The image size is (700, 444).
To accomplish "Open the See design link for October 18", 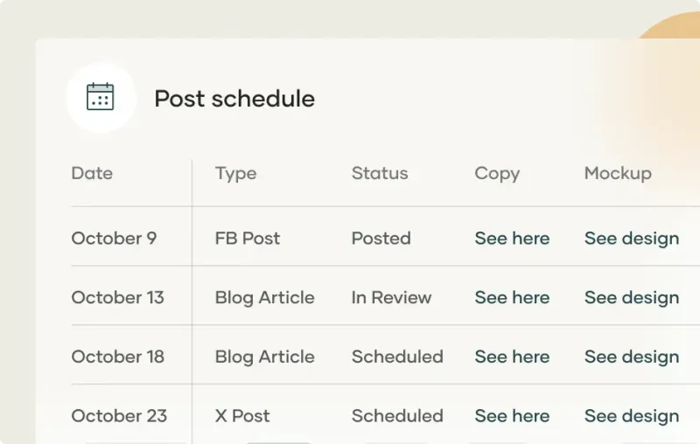I will tap(632, 357).
